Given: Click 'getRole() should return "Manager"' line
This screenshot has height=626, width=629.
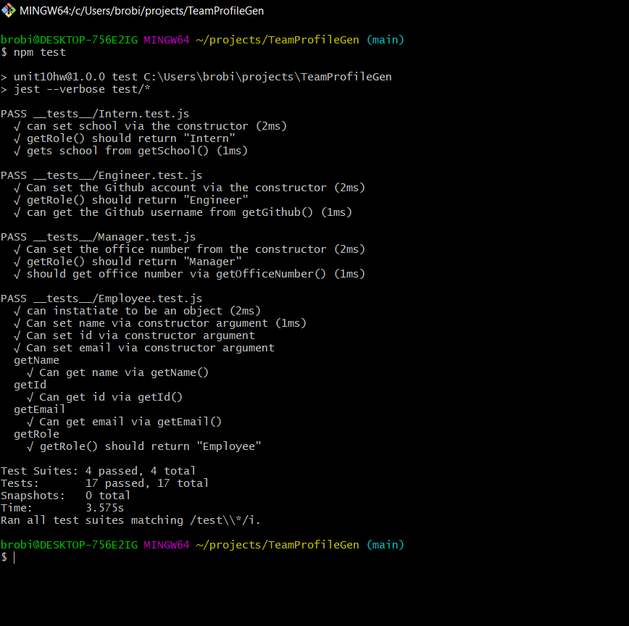Looking at the screenshot, I should pyautogui.click(x=128, y=262).
